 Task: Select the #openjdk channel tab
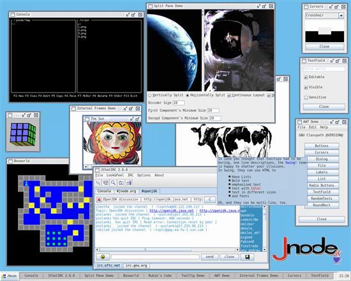149,192
